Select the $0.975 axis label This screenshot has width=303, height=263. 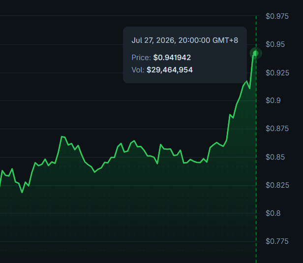[x=277, y=16]
